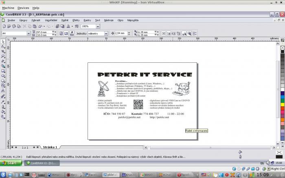Click the horizontal scrollbar track
This screenshot has height=178, width=285.
(x=210, y=147)
